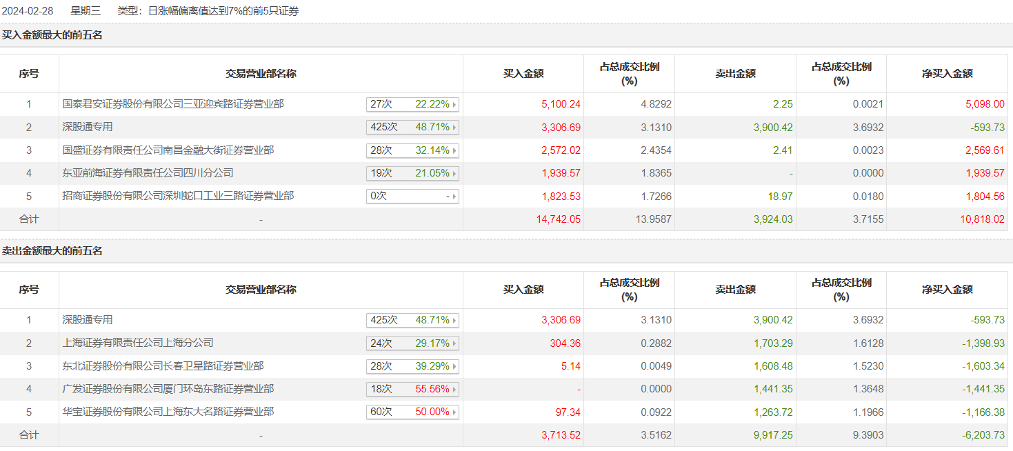Open 深股通专用 link in the 买入金额 top-five table

point(88,127)
